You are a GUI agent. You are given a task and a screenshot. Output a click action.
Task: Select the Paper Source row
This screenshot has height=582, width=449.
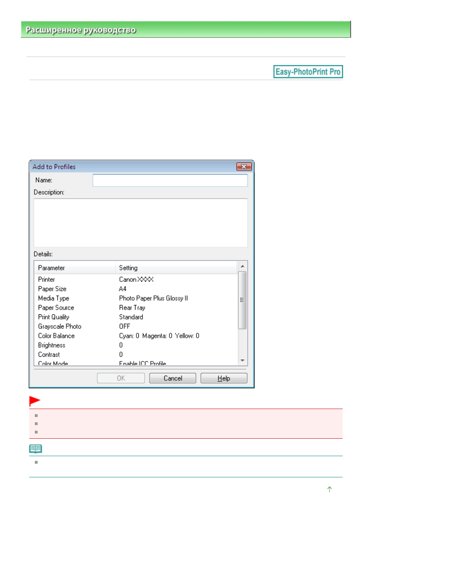[x=136, y=308]
